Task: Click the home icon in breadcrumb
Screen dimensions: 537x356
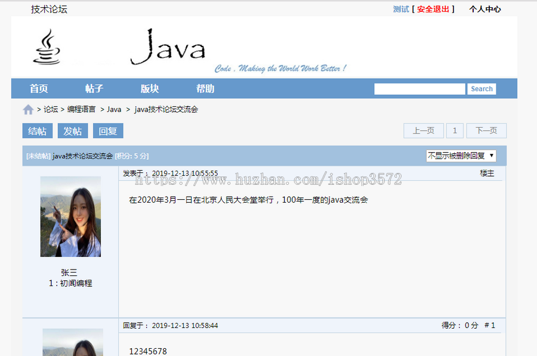Action: (x=28, y=110)
